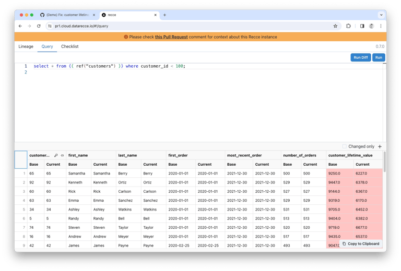The height and width of the screenshot is (271, 401).
Task: Click the most_recent_order column header
Action: (x=253, y=155)
